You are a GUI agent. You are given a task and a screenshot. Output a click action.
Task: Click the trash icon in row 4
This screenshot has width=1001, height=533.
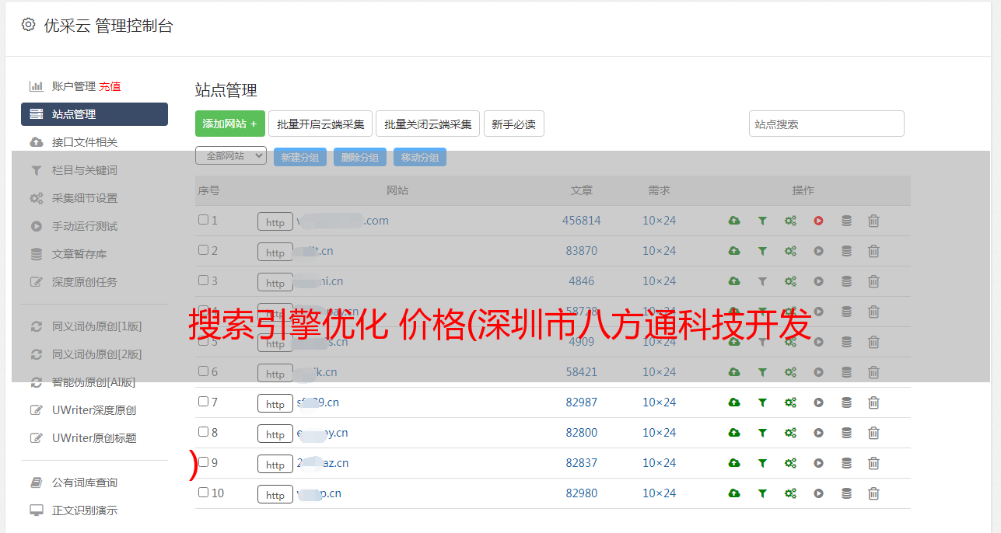873,312
